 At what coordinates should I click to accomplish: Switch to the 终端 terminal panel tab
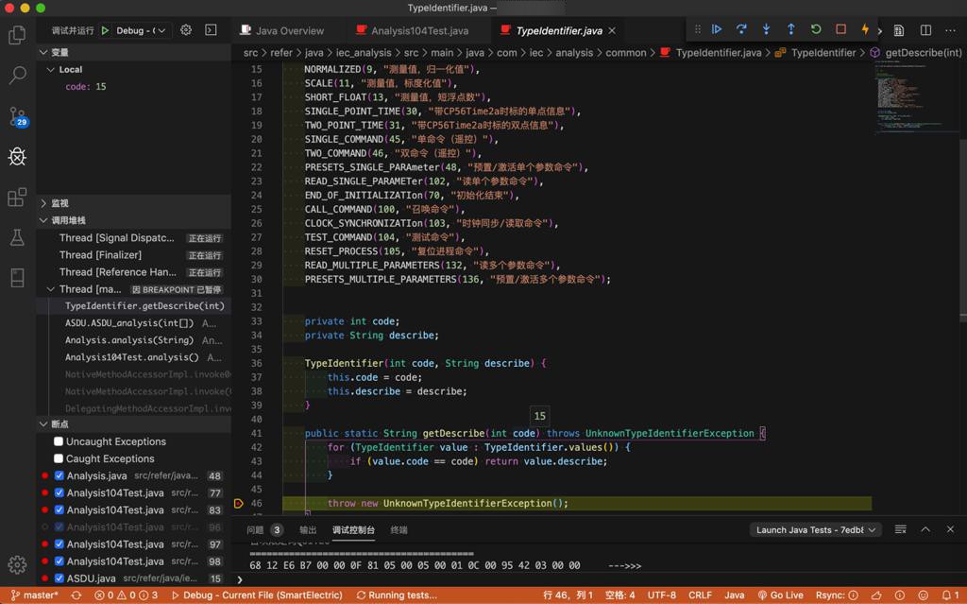[399, 530]
